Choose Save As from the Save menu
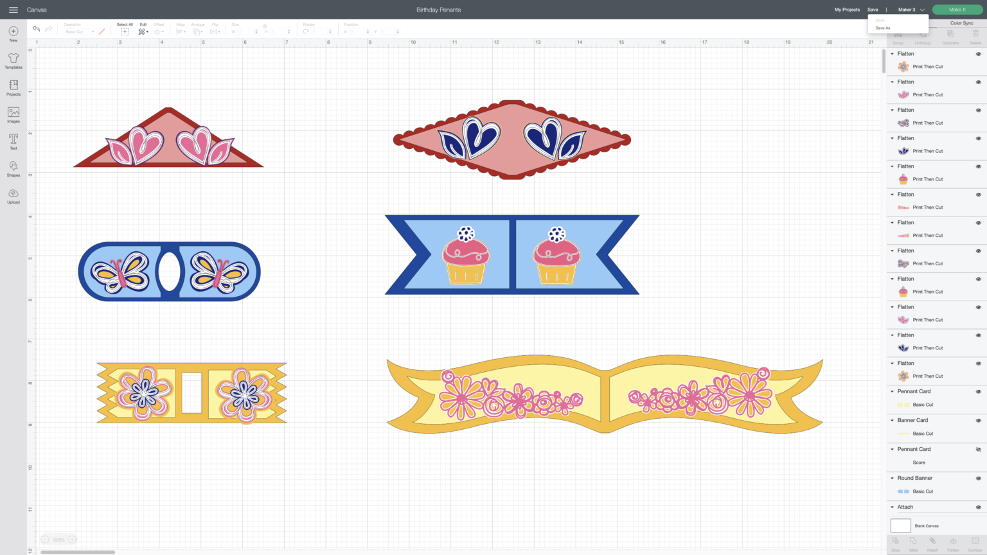987x555 pixels. coord(882,28)
